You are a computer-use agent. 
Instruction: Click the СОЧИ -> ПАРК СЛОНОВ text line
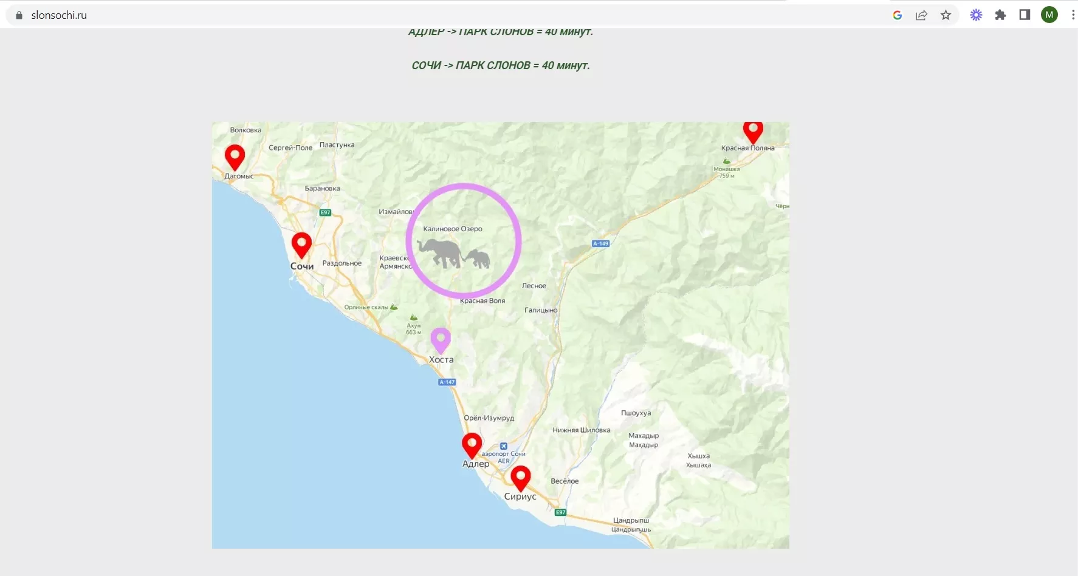[501, 66]
